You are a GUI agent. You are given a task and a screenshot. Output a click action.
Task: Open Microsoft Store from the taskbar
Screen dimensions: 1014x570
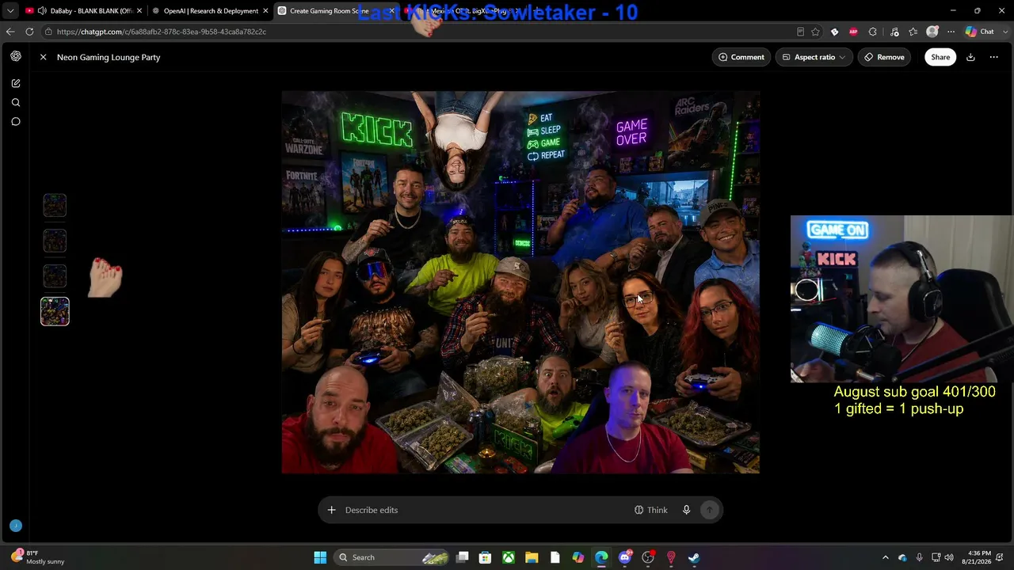(x=486, y=557)
